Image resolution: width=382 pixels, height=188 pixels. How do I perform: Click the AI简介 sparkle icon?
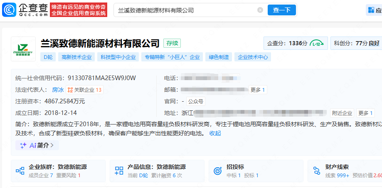[23, 145]
